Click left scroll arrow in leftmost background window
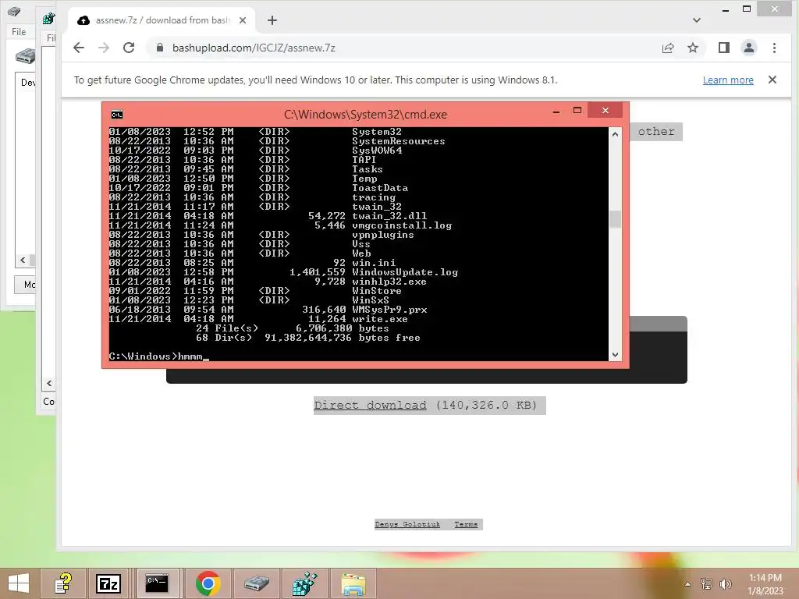 (x=23, y=261)
